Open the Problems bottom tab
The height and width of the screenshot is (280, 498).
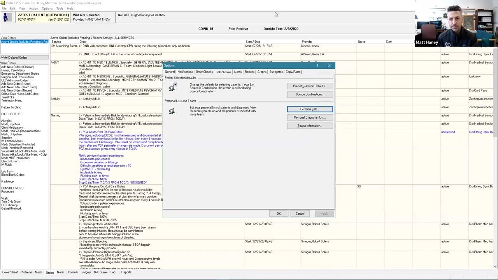coord(26,272)
